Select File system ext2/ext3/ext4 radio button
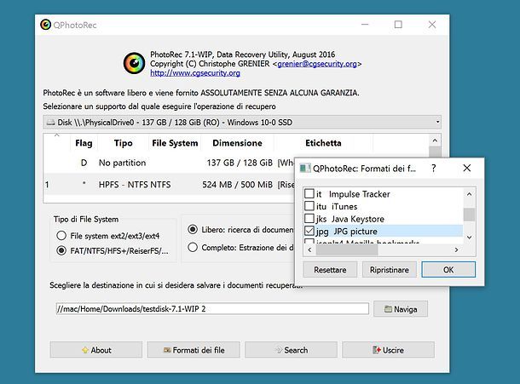Image resolution: width=520 pixels, height=384 pixels. pyautogui.click(x=61, y=236)
